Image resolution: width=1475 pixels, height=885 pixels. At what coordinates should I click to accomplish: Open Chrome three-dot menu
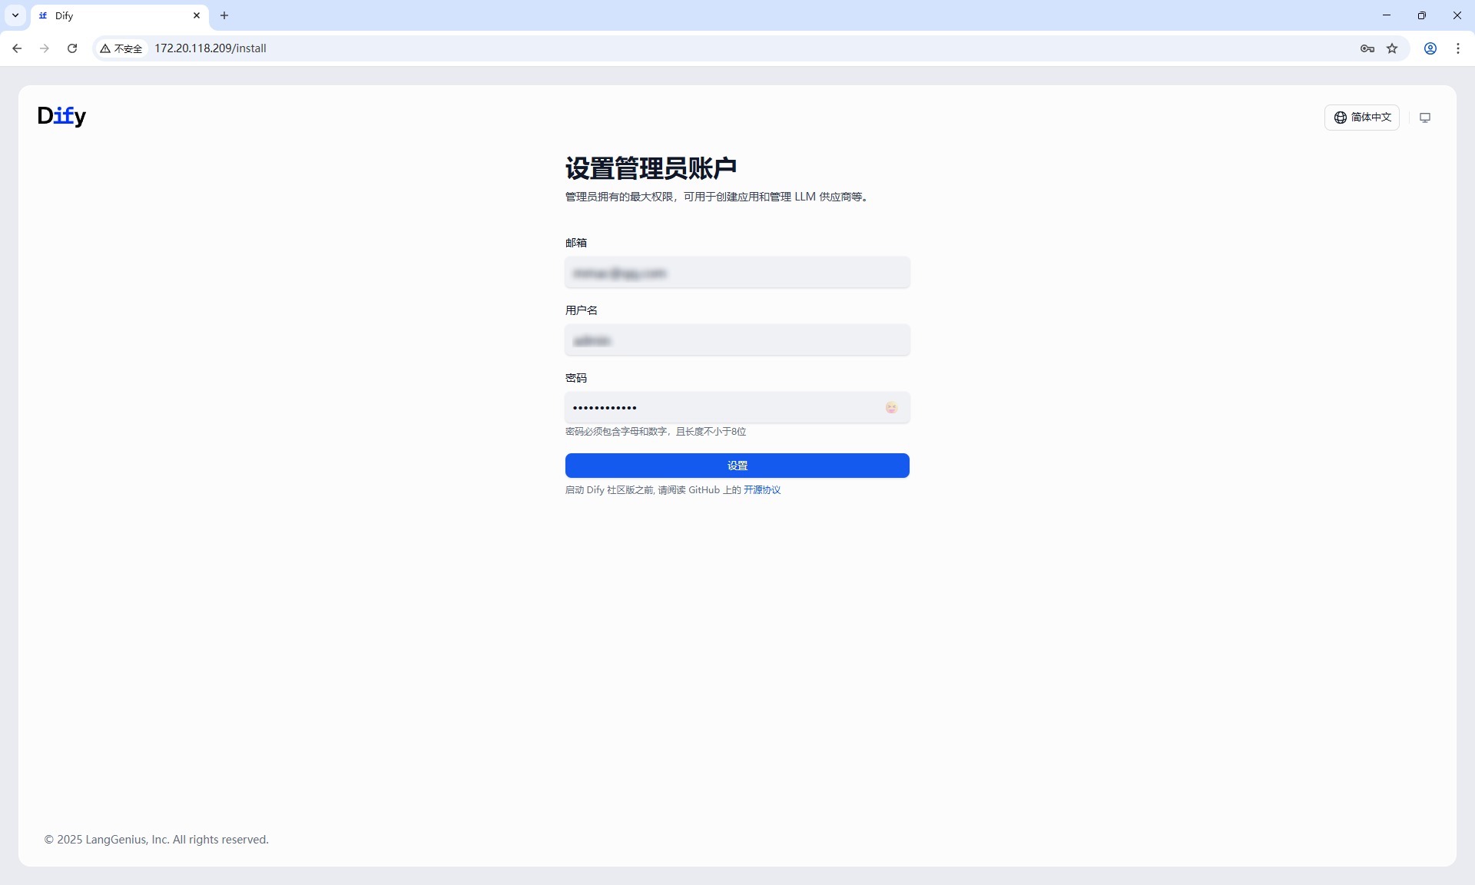(x=1457, y=48)
